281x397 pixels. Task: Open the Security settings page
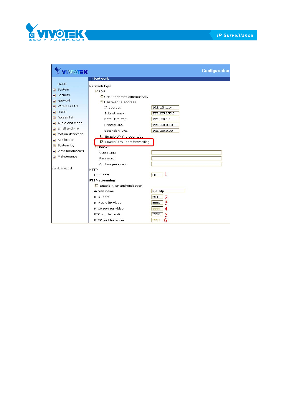[x=64, y=95]
